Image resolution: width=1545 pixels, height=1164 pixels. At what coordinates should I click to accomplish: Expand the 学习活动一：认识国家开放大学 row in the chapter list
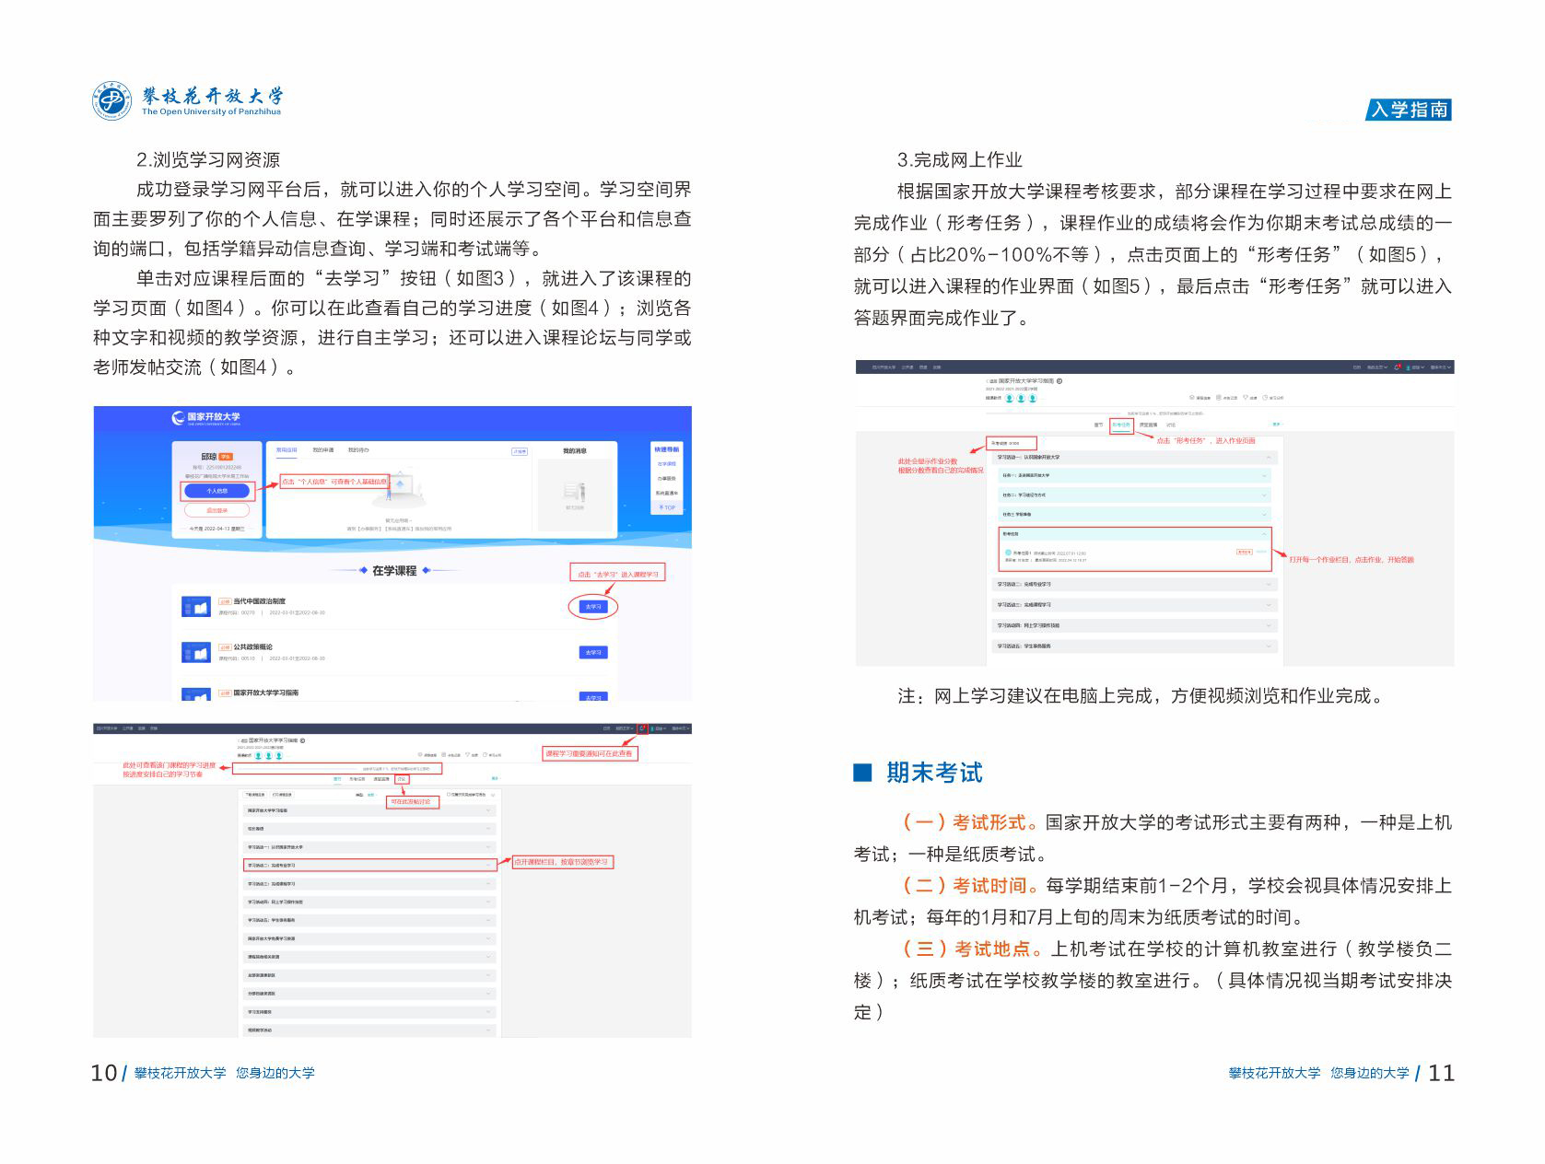pos(369,847)
